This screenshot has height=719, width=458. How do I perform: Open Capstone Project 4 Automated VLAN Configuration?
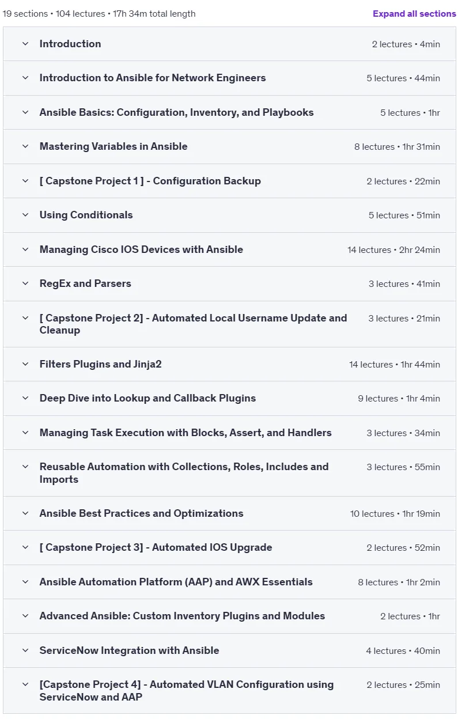click(229, 691)
